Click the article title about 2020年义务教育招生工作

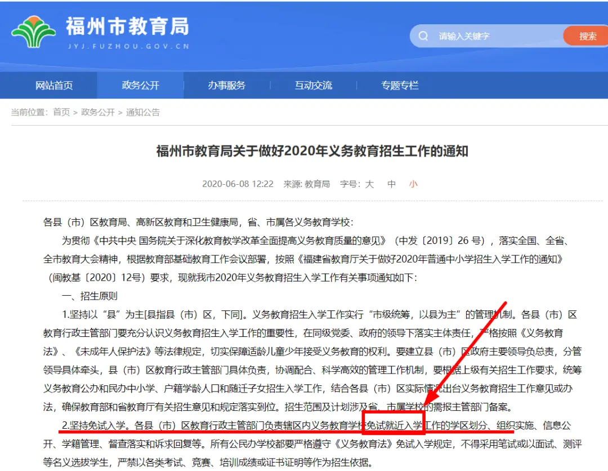pyautogui.click(x=312, y=152)
